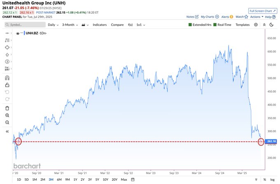Click the Full Screen Chart button
This screenshot has width=280, height=184.
[263, 11]
